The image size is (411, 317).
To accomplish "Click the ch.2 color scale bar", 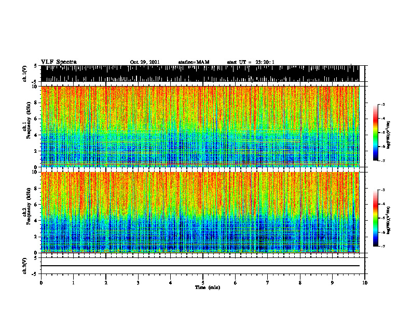I will click(x=376, y=218).
